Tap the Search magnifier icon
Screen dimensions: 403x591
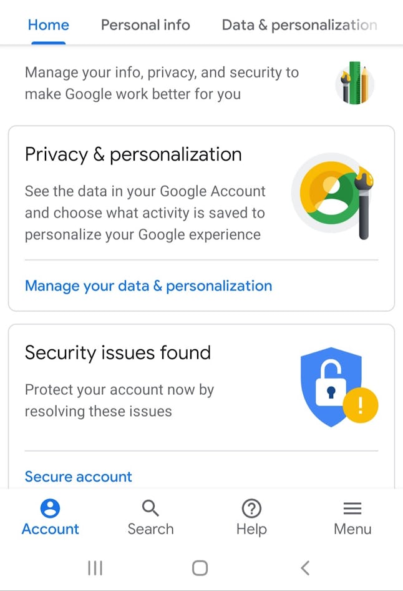coord(150,509)
